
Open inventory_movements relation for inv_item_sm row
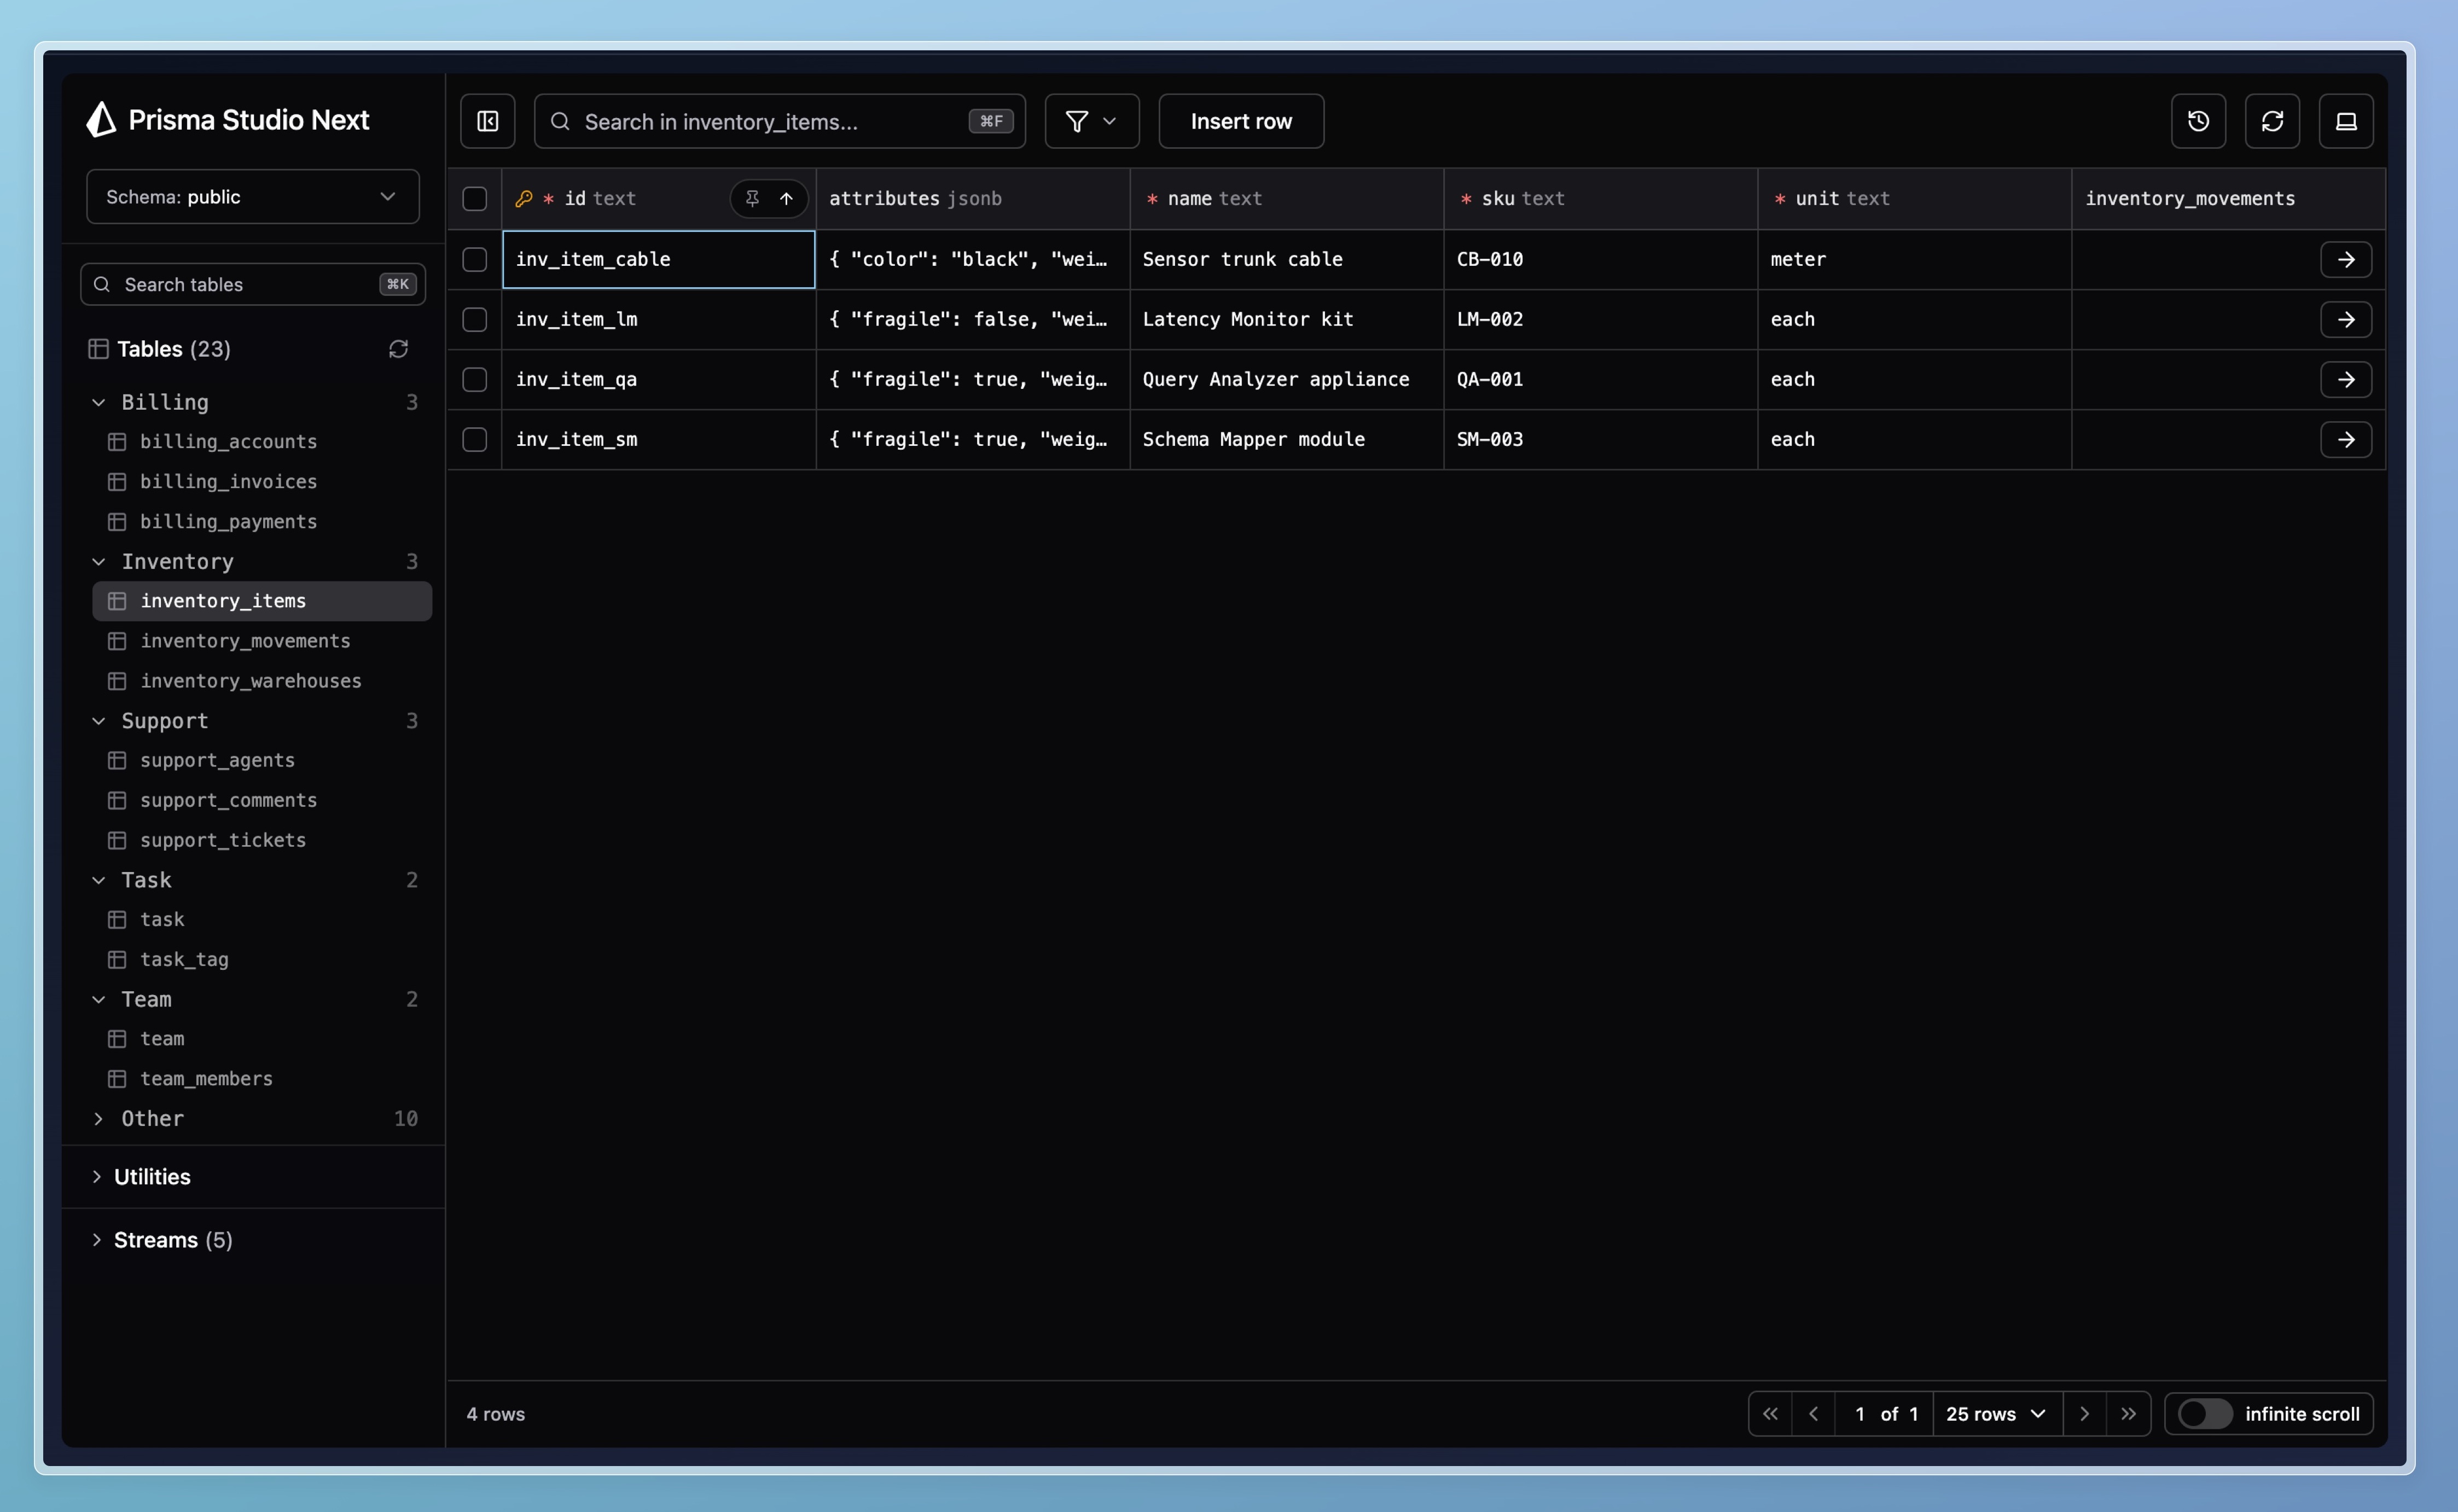(x=2346, y=439)
